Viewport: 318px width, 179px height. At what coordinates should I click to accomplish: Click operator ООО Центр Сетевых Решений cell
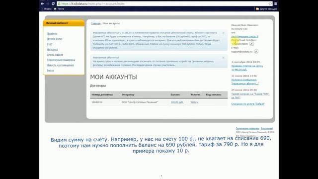click(140, 102)
